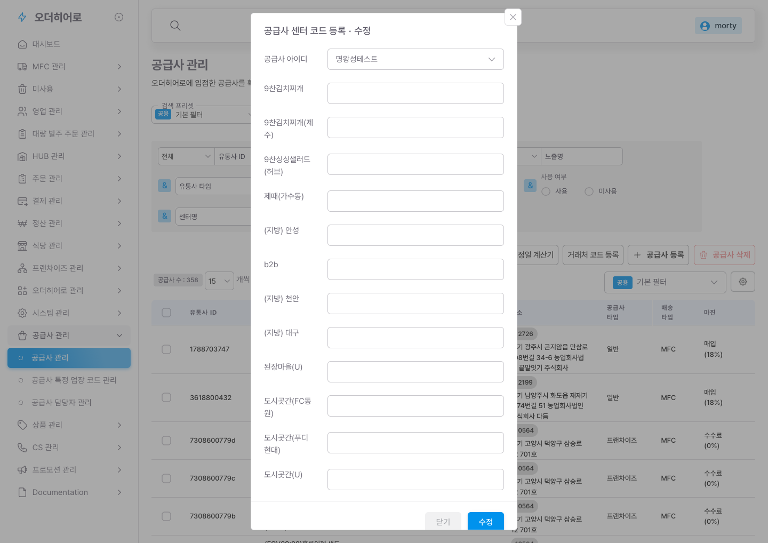Image resolution: width=768 pixels, height=543 pixels.
Task: Click the & operator next to 센터명
Action: [x=165, y=216]
